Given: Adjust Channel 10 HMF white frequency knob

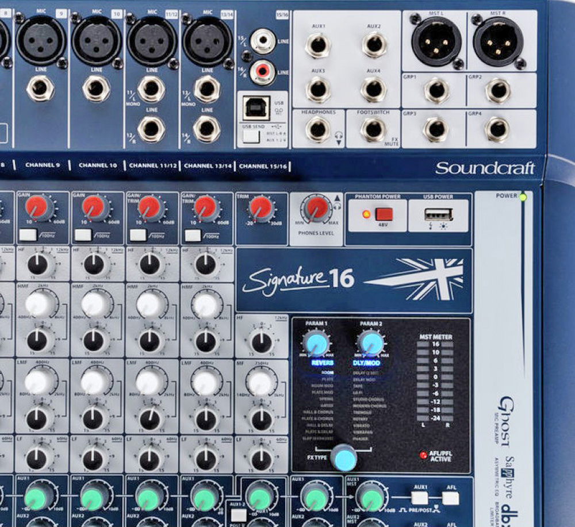Looking at the screenshot, I should pos(93,304).
